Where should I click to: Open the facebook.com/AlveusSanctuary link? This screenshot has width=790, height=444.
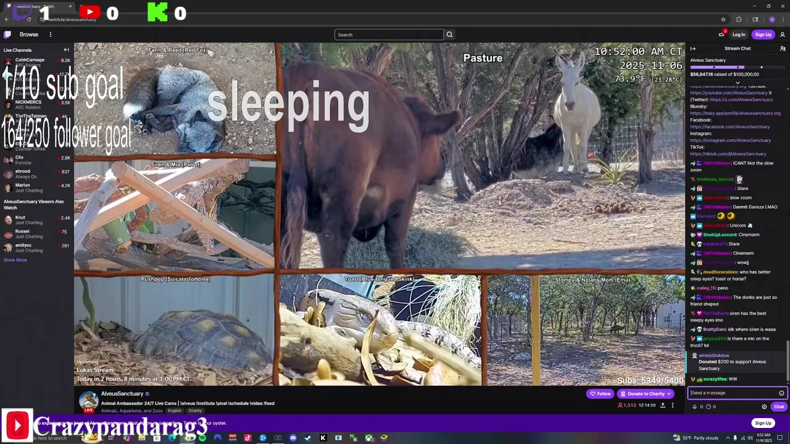[x=730, y=126]
